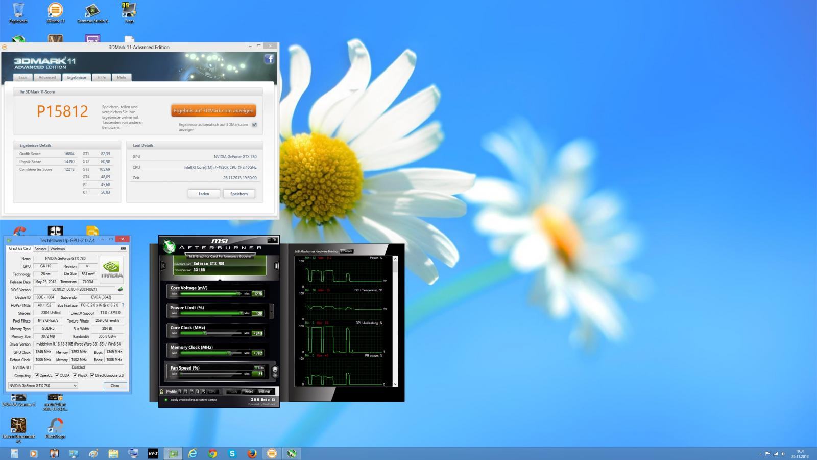Open Firefox from the taskbar
The image size is (817, 460).
coord(252,453)
